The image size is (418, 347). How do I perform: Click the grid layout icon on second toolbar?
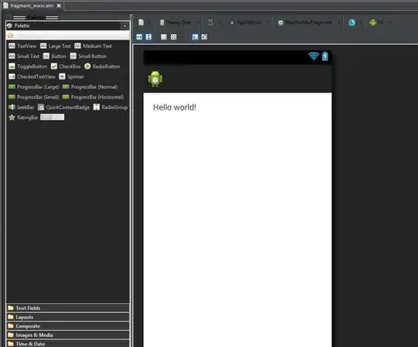pos(163,37)
